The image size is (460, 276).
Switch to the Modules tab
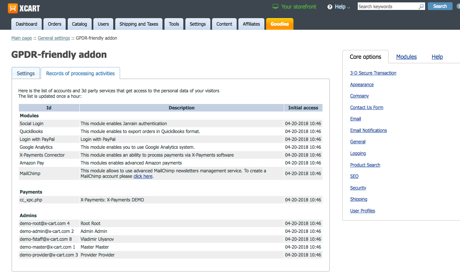tap(406, 57)
